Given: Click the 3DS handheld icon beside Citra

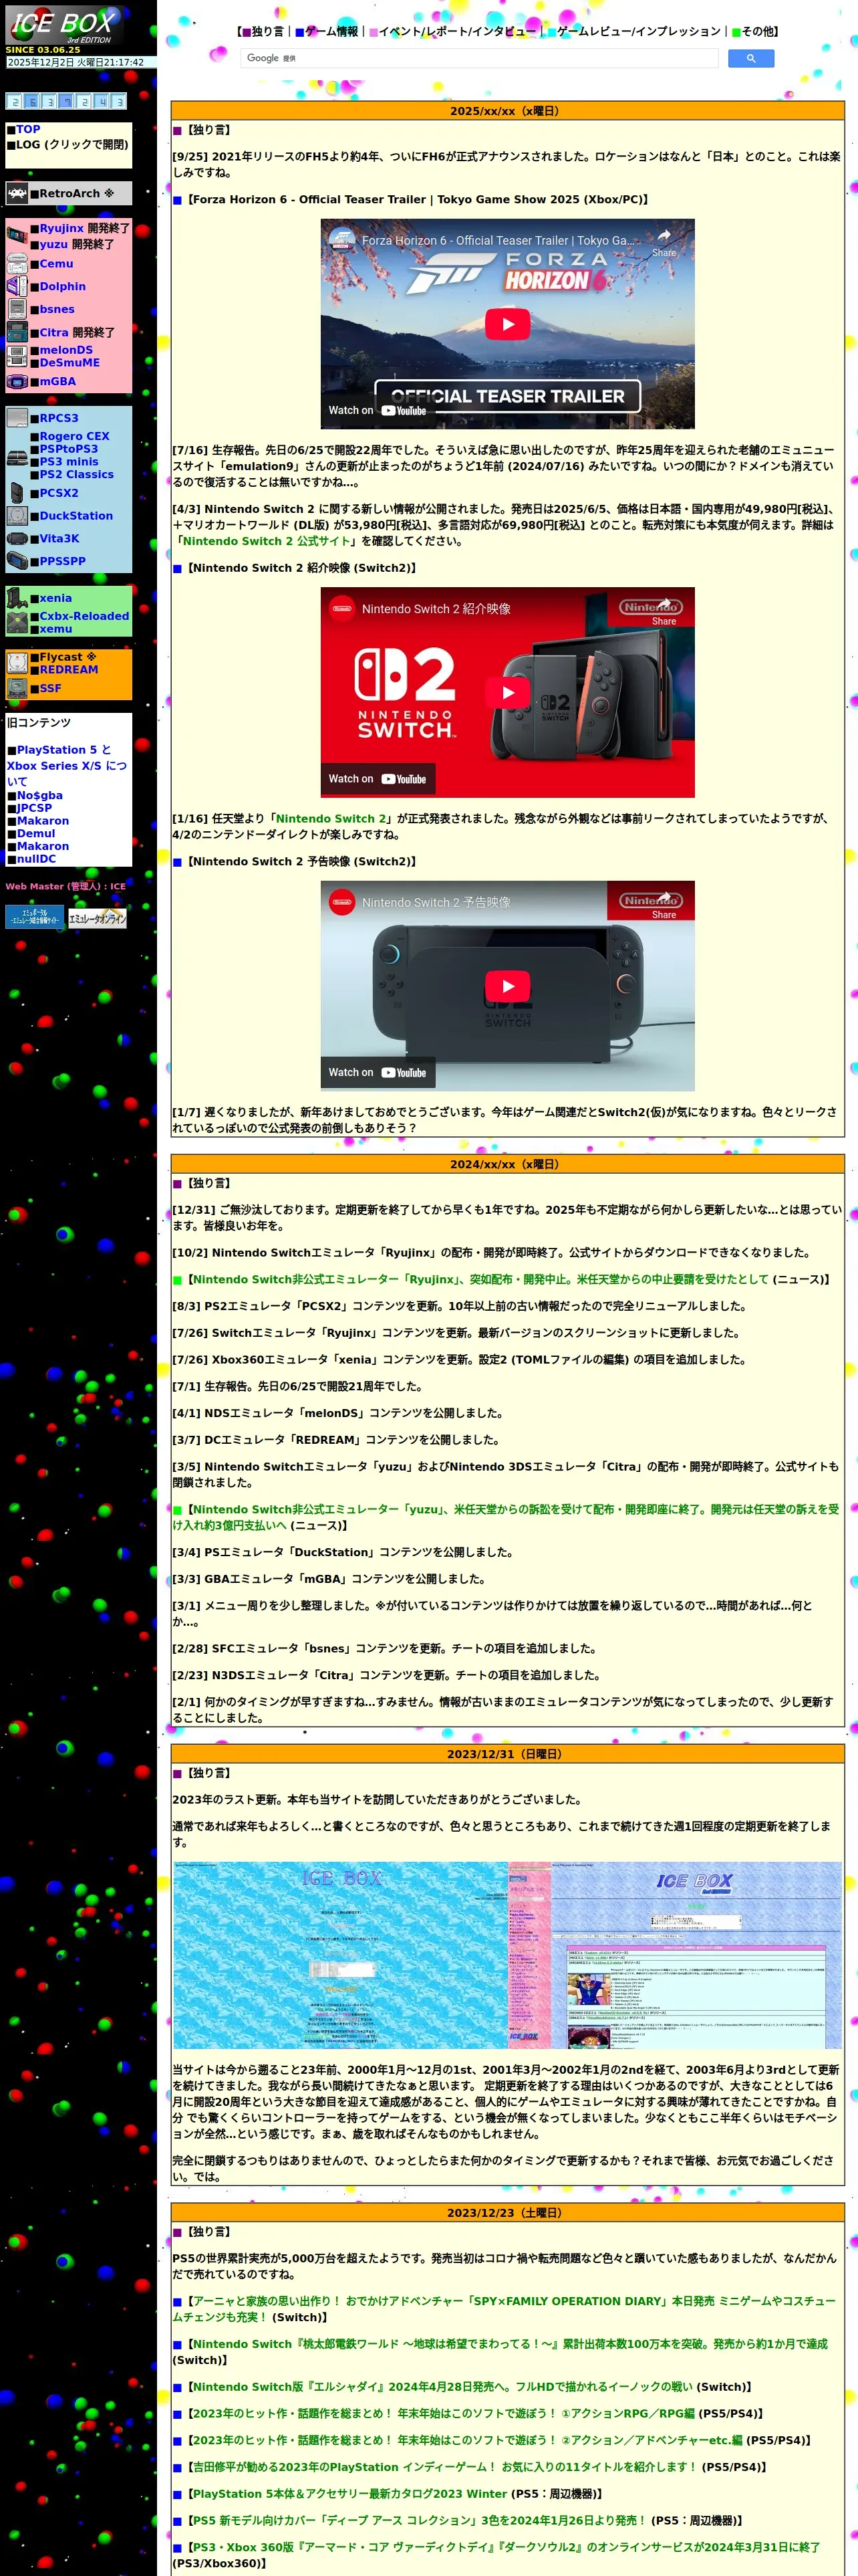Looking at the screenshot, I should (x=17, y=332).
